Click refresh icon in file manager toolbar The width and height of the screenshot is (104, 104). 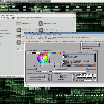point(8,18)
